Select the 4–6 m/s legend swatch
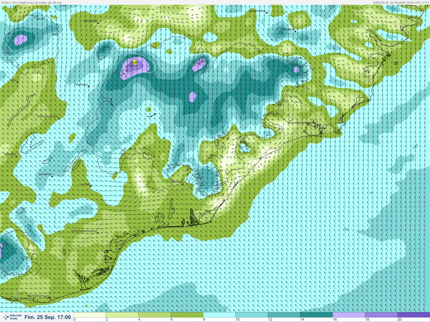 coord(155,315)
